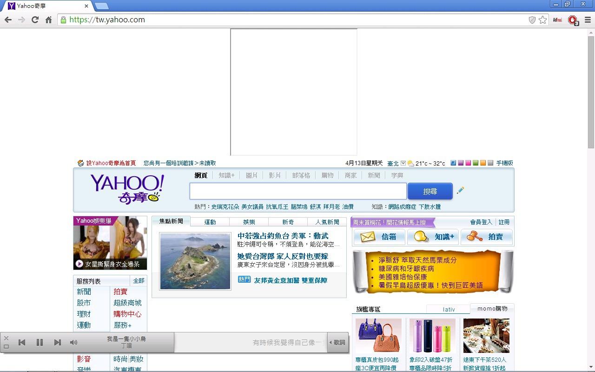Select the gray theme color swatch
This screenshot has width=595, height=372.
490,163
